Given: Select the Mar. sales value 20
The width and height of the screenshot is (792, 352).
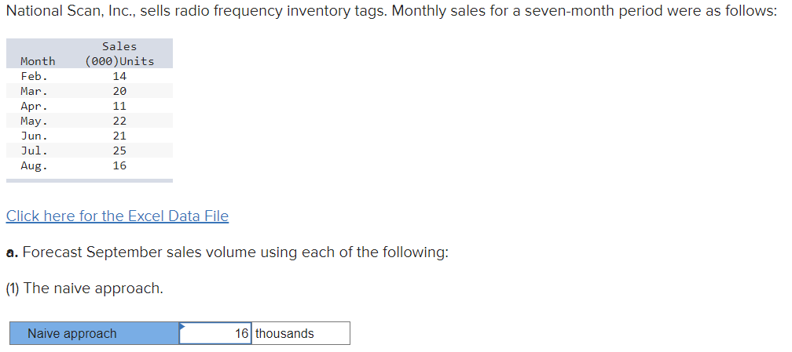Looking at the screenshot, I should click(x=119, y=91).
